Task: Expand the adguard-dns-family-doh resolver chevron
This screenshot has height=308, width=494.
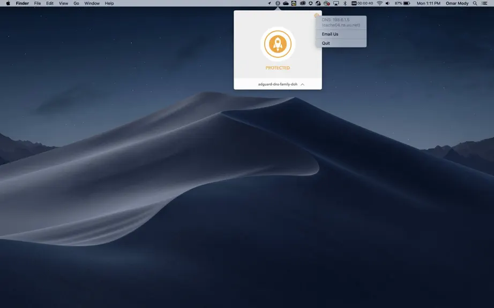Action: pos(302,84)
